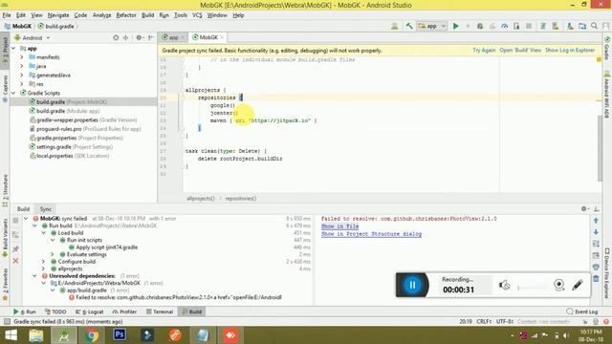Open the Terminal tool window tab

pyautogui.click(x=160, y=312)
